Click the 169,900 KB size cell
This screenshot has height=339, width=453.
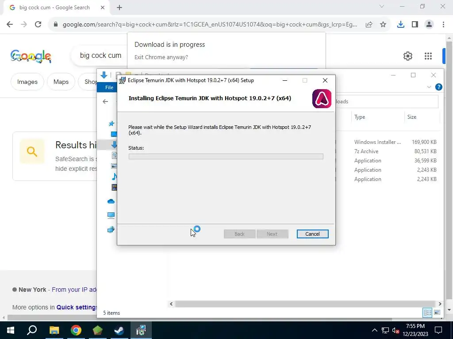click(424, 142)
